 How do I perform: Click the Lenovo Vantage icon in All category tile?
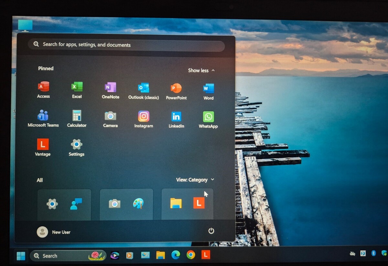tap(199, 203)
